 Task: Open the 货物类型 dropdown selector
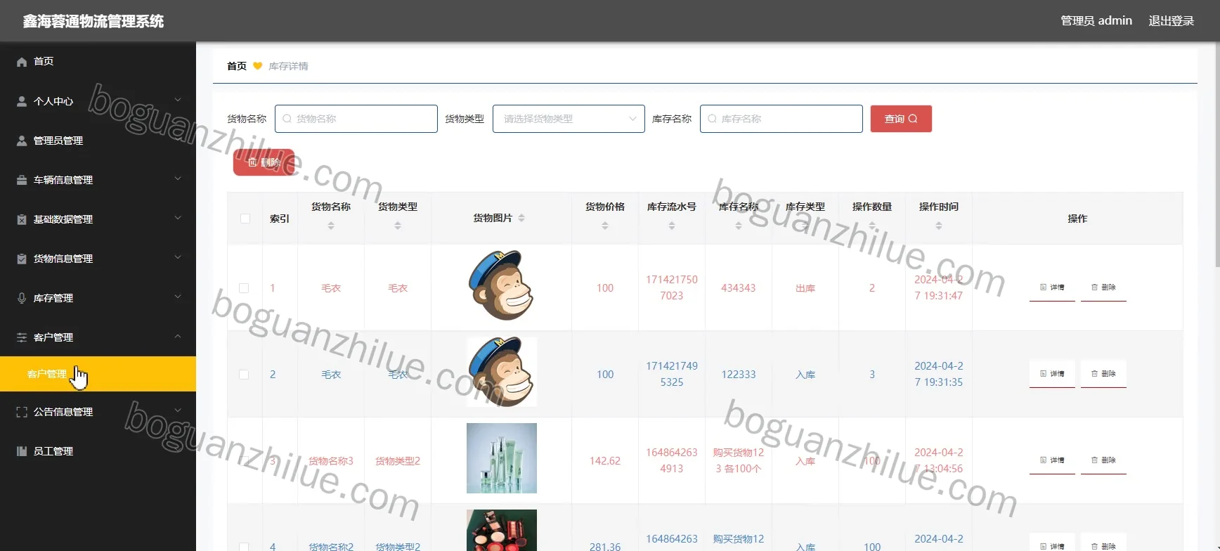(x=569, y=119)
